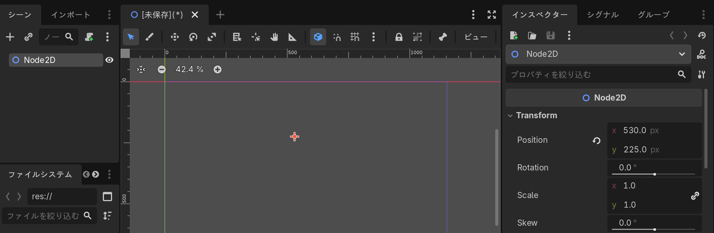Viewport: 714px width, 233px height.
Task: Open the Node2D object dropdown in Inspector
Action: pos(598,54)
